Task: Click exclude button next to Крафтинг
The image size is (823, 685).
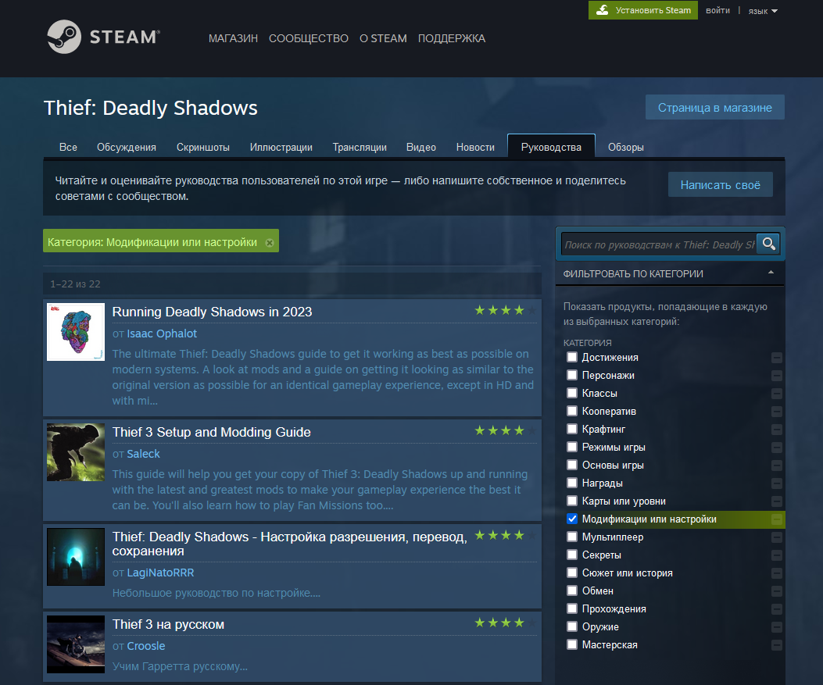Action: [777, 430]
